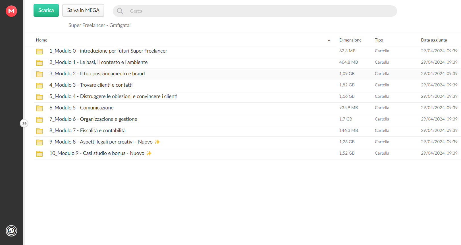Select 9_Modulo 8 - Aspetti legali per creativi

pyautogui.click(x=105, y=142)
